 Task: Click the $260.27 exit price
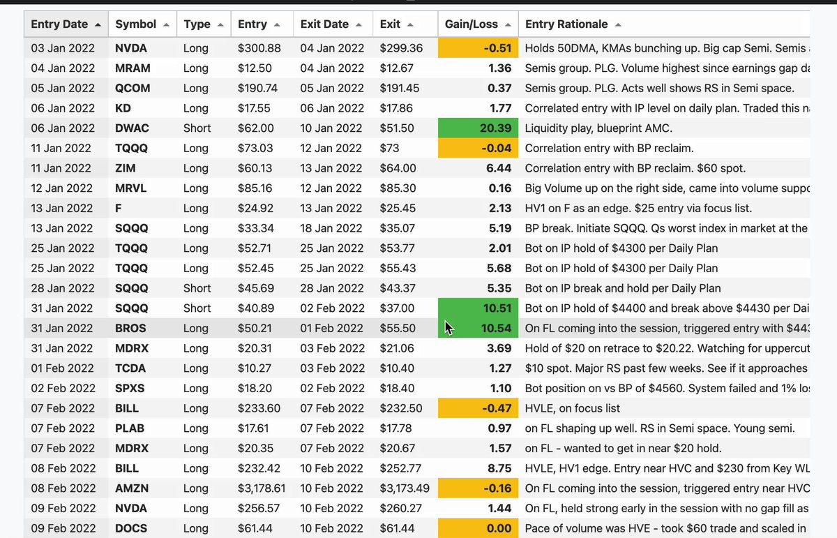(x=401, y=508)
